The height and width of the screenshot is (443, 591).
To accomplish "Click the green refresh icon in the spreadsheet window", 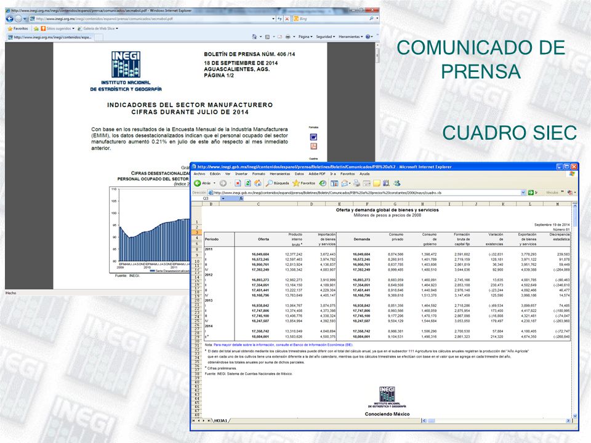I will (248, 183).
